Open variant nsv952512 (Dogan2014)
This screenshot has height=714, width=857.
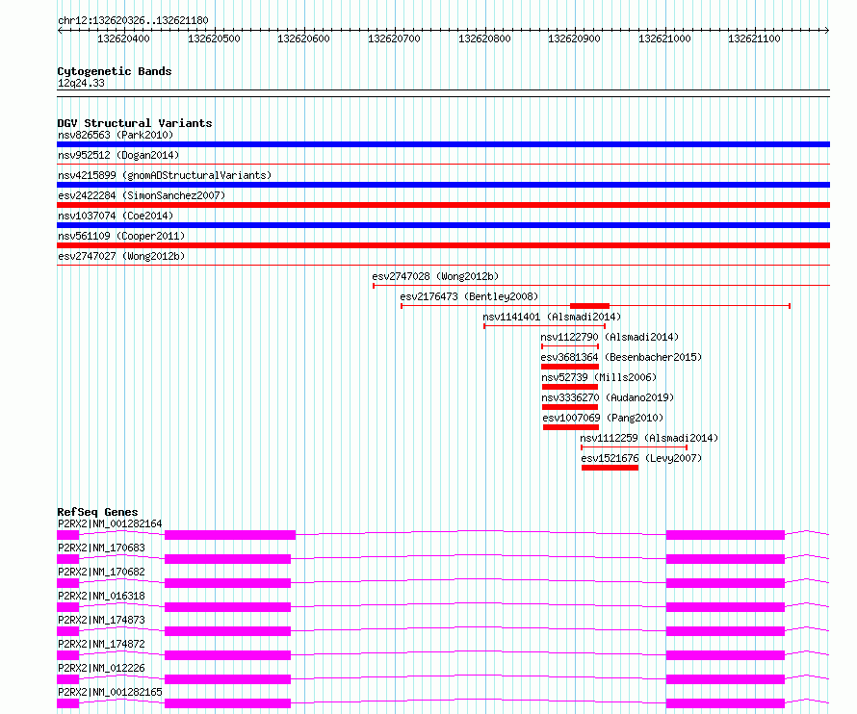118,155
